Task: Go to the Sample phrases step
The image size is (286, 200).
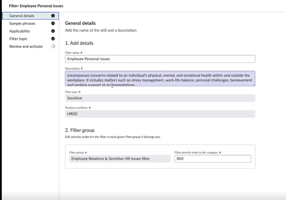Action: (22, 23)
